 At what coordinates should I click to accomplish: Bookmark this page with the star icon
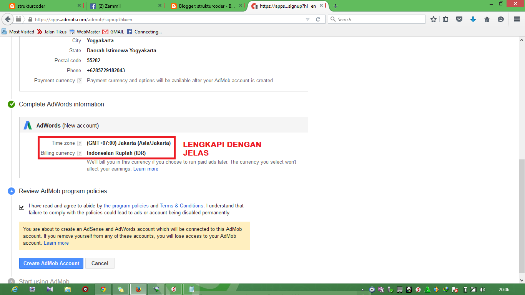(434, 19)
